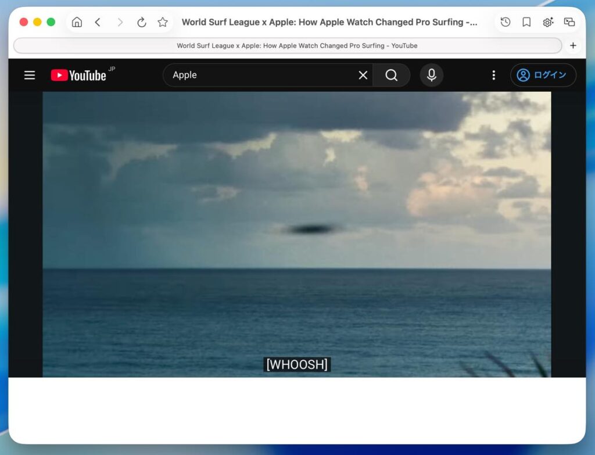Open YouTube hamburger guide menu
Screen dimensions: 595x455
30,75
